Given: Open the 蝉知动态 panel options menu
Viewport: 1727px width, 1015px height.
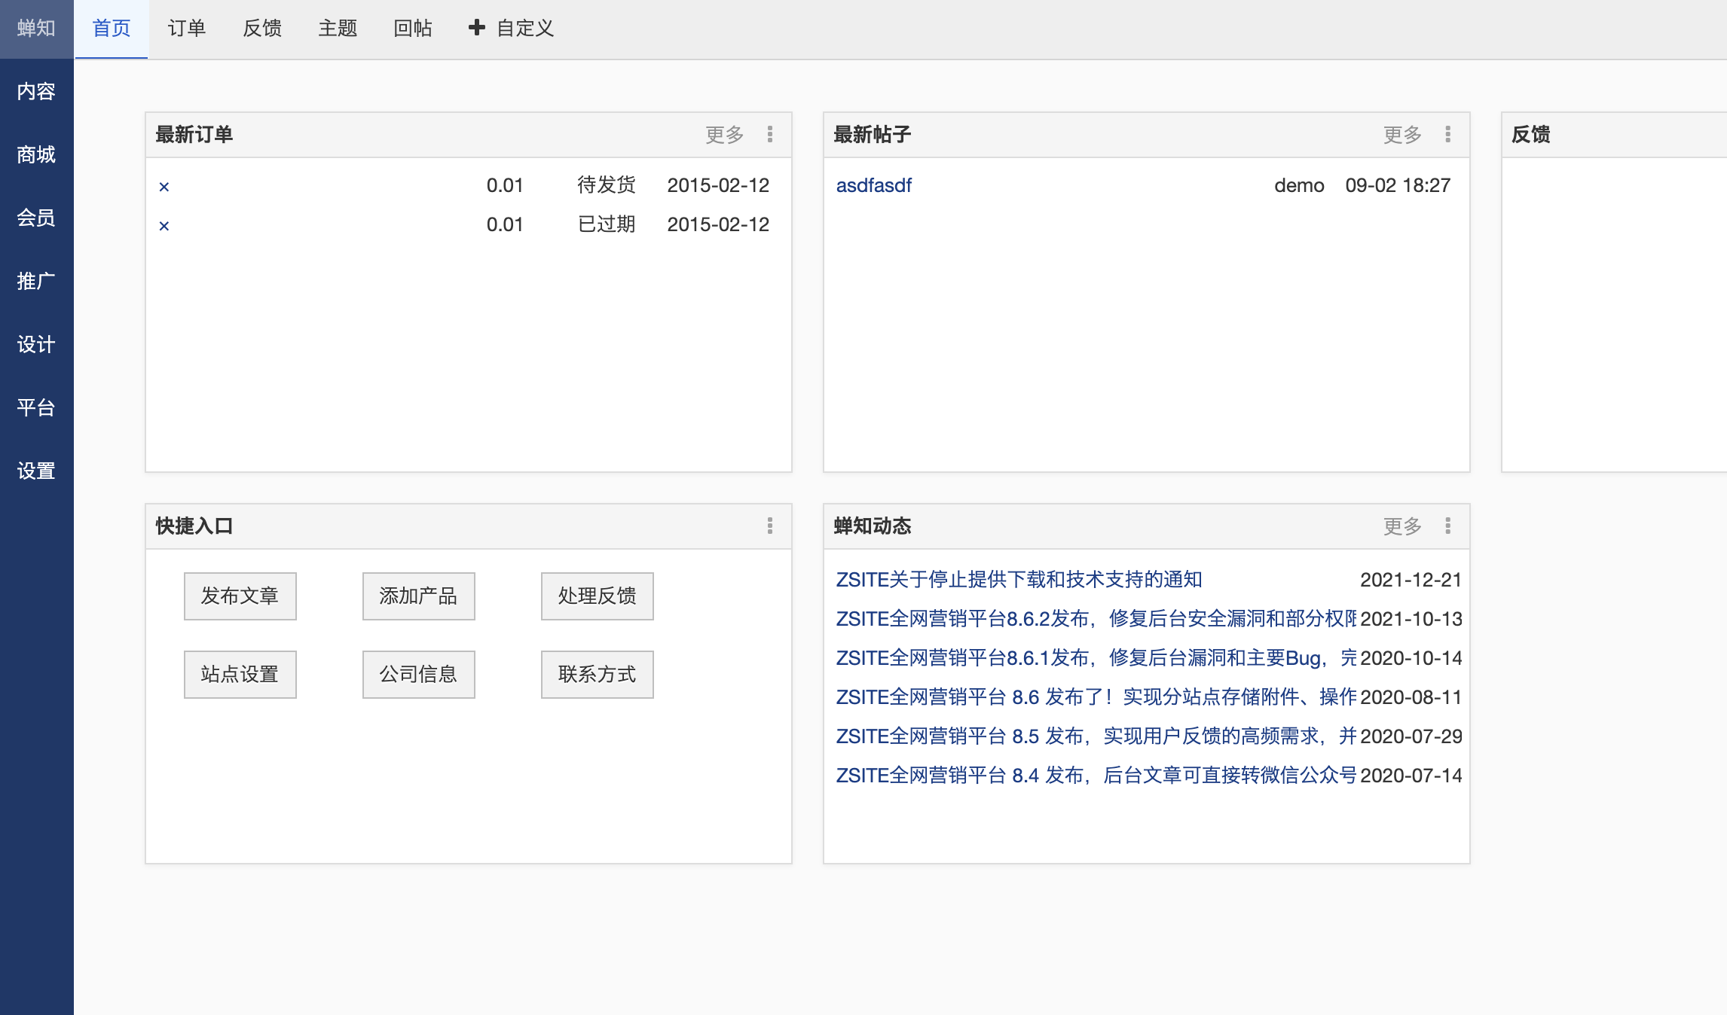Looking at the screenshot, I should point(1447,526).
